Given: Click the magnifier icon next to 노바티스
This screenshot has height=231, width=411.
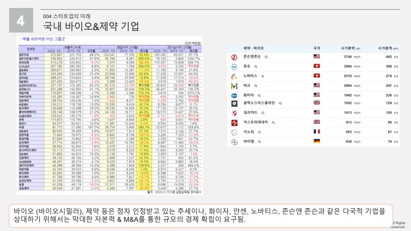Looking at the screenshot, I should (263, 76).
